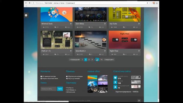Screen dimensions: 183x103
Task: Open the black-and-white streaks wallpaper thumbnail
Action: pyautogui.click(x=103, y=90)
